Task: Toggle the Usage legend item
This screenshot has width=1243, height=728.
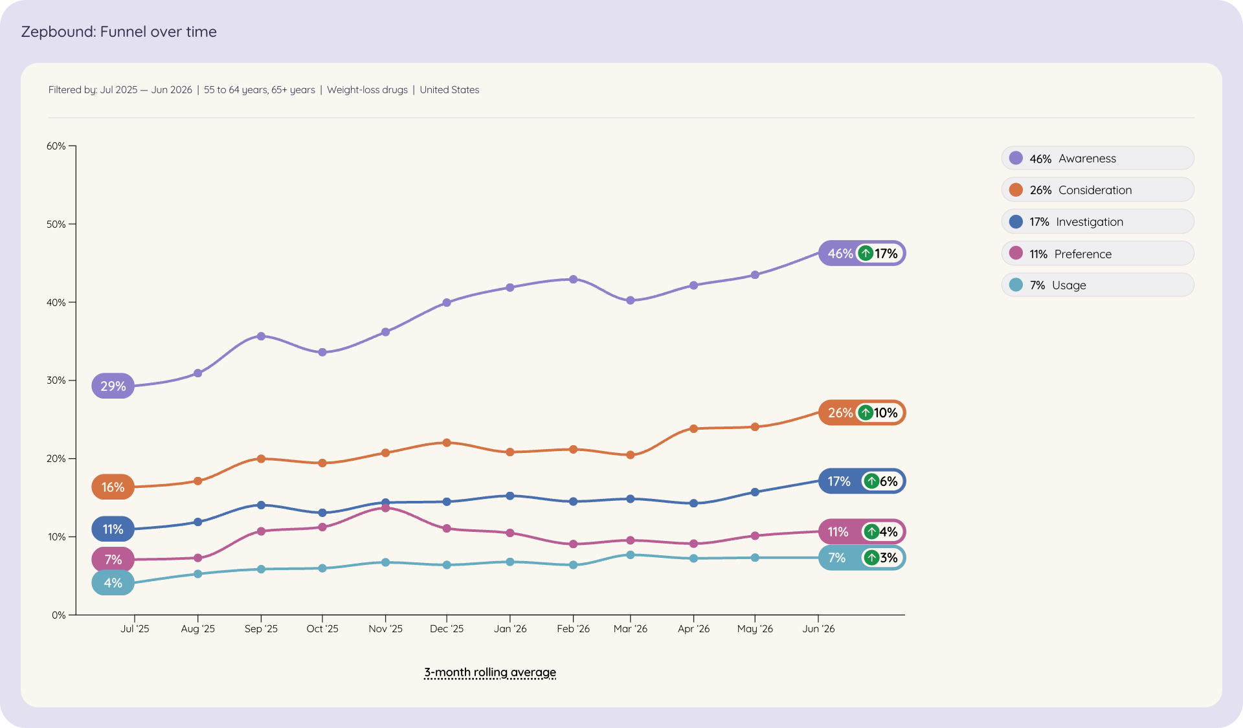Action: (x=1097, y=285)
